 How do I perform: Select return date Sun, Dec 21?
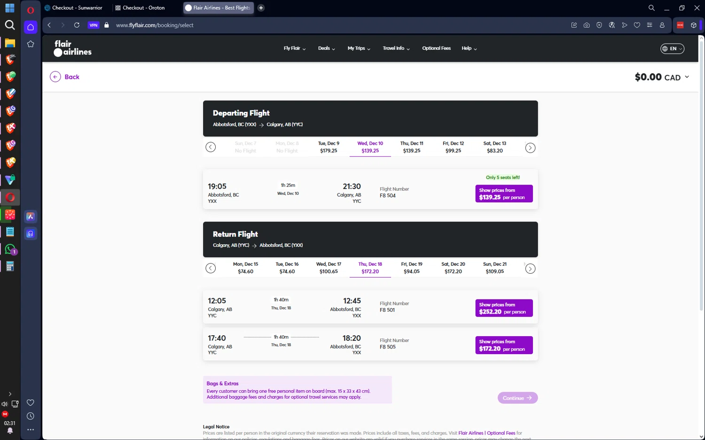(495, 268)
